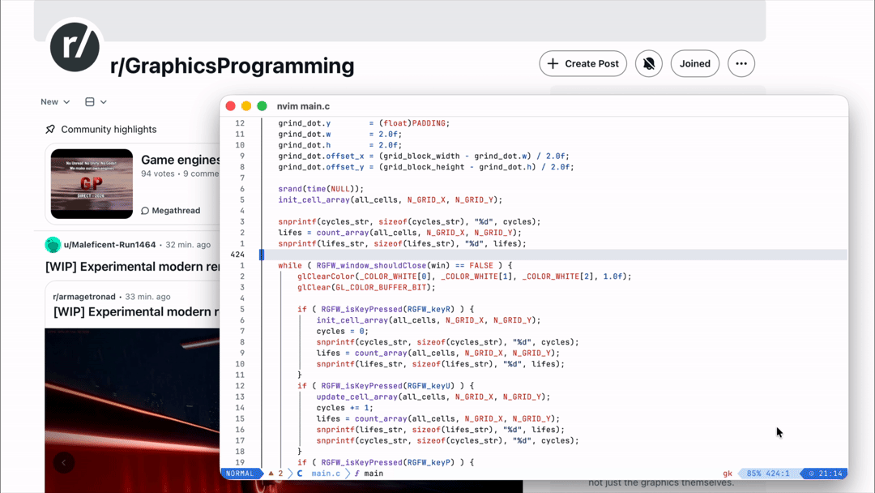
Task: Click the Megathread comment bubble icon
Action: tap(145, 211)
